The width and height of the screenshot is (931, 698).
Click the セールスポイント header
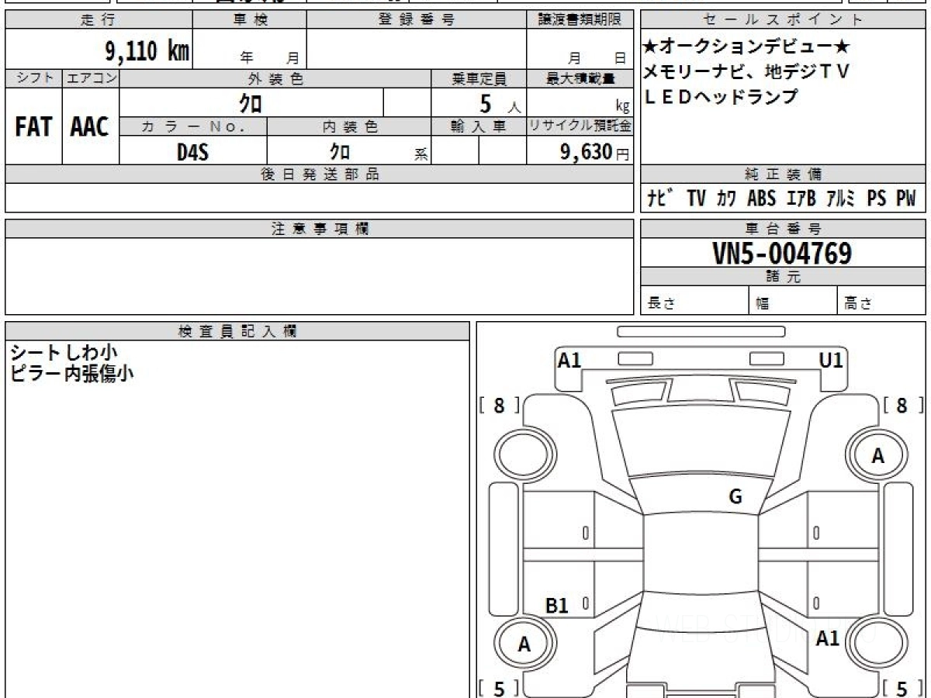[783, 20]
